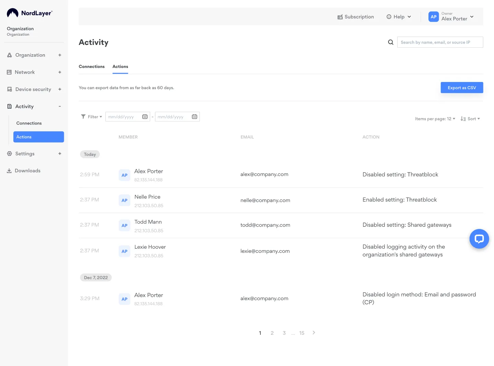Click the AP owner avatar in header
The image size is (494, 366).
coord(434,16)
